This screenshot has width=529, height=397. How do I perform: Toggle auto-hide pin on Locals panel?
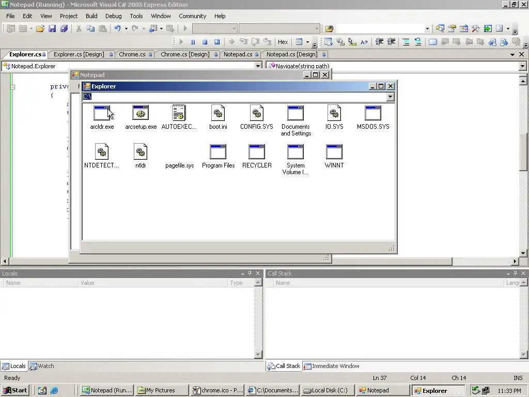(x=250, y=273)
